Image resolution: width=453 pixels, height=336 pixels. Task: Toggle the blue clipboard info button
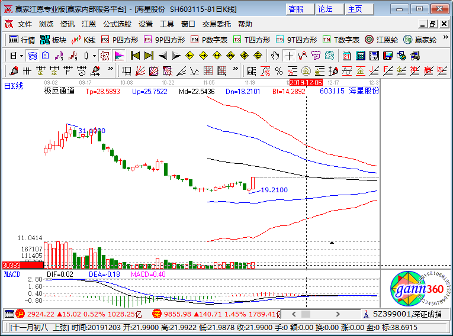(x=46, y=56)
